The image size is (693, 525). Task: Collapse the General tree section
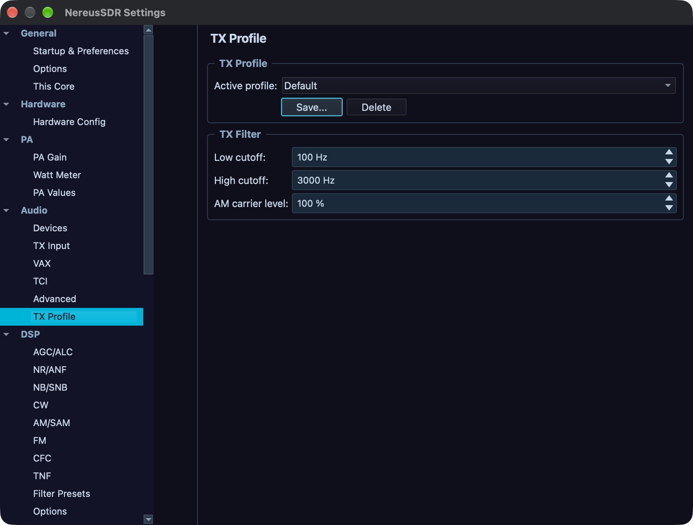point(7,33)
